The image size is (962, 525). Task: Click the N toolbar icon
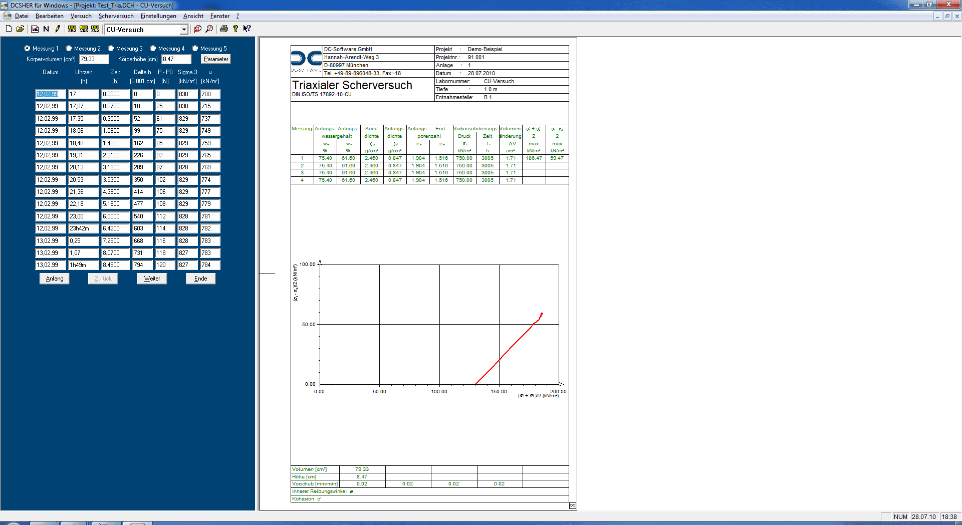(x=46, y=29)
